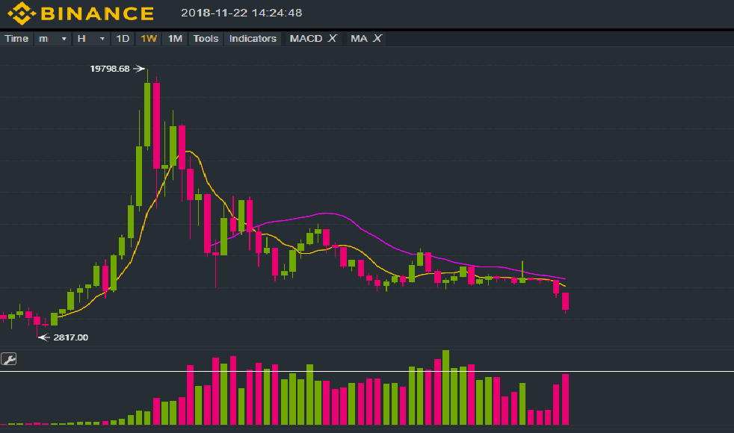Open the volume panel wrench settings
Viewport: 734px width, 433px height.
click(x=8, y=358)
